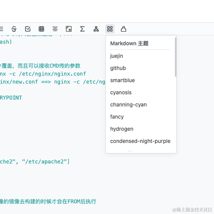214x214 pixels.
Task: Click the line about CMD传的参数
Action: (x=40, y=66)
